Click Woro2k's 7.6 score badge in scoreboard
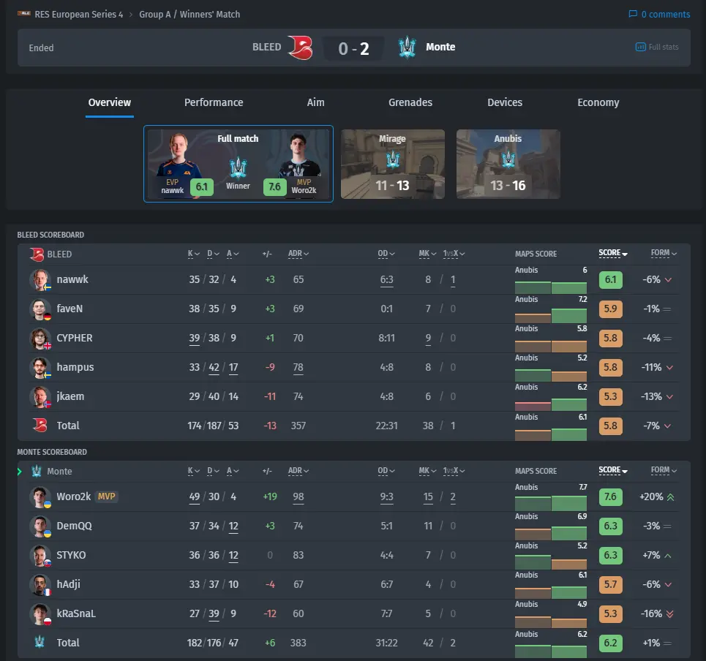 pyautogui.click(x=611, y=496)
